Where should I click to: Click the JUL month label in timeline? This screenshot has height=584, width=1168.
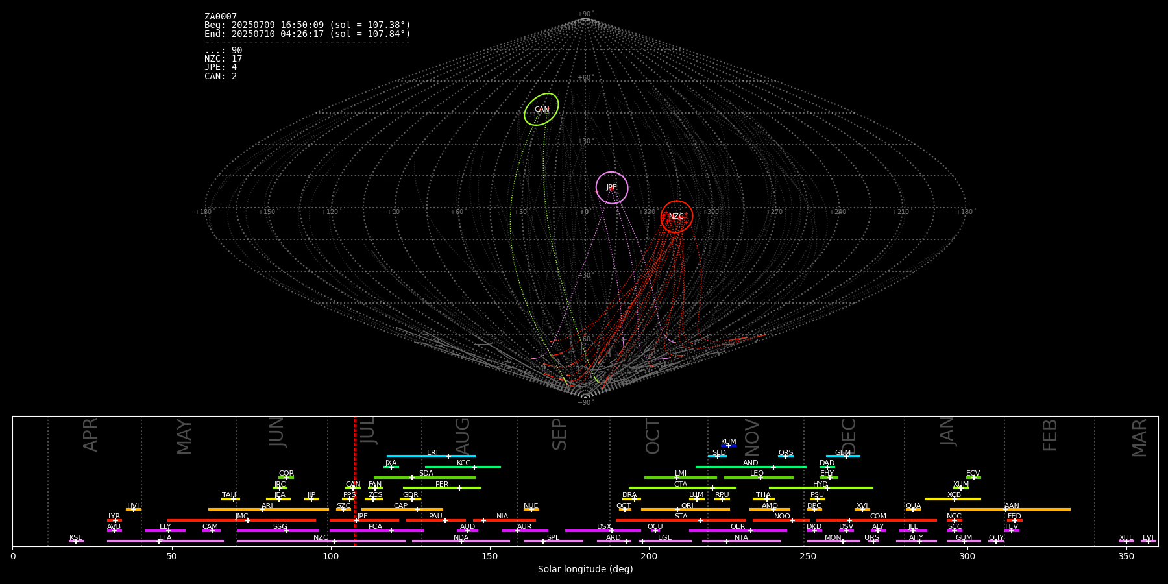coord(368,431)
